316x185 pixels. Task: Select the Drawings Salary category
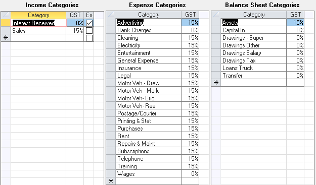tap(254, 53)
